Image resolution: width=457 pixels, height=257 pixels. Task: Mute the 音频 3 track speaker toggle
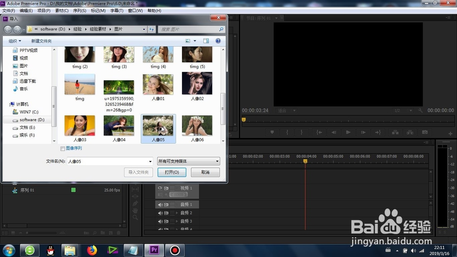(x=160, y=221)
